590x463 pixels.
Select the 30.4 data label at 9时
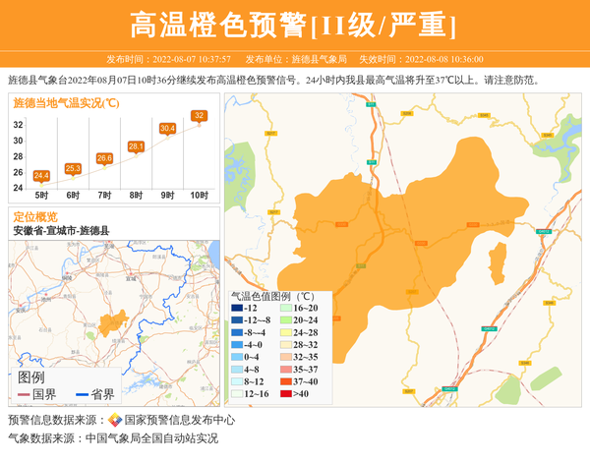pyautogui.click(x=167, y=129)
